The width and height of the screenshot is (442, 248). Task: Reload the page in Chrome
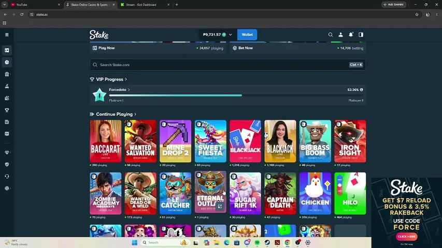pos(22,14)
